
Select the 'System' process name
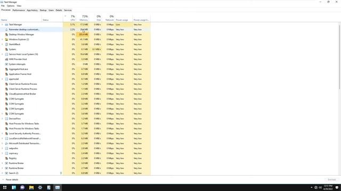(x=12, y=49)
